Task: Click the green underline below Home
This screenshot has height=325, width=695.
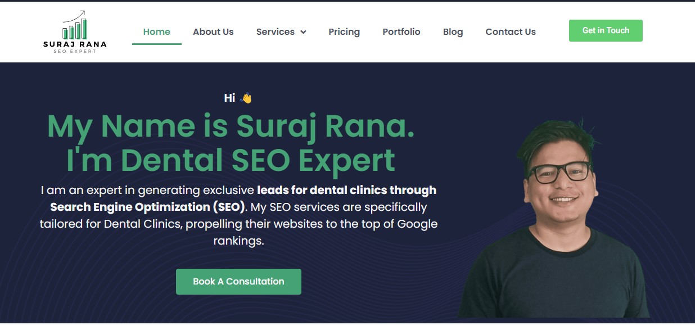Action: point(156,44)
